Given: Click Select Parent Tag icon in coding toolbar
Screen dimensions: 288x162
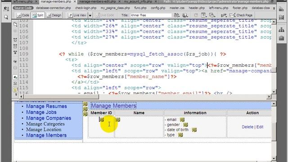Looking at the screenshot, I should pyautogui.click(x=15, y=61).
